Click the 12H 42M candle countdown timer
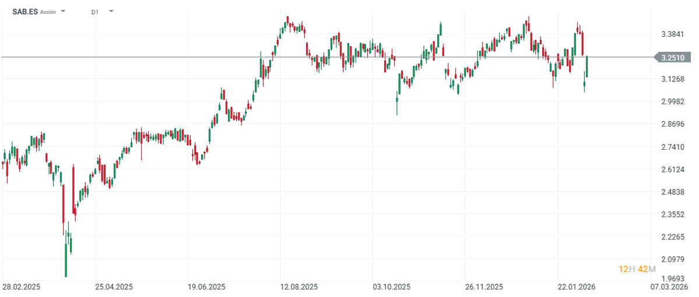The width and height of the screenshot is (699, 297). (x=637, y=268)
